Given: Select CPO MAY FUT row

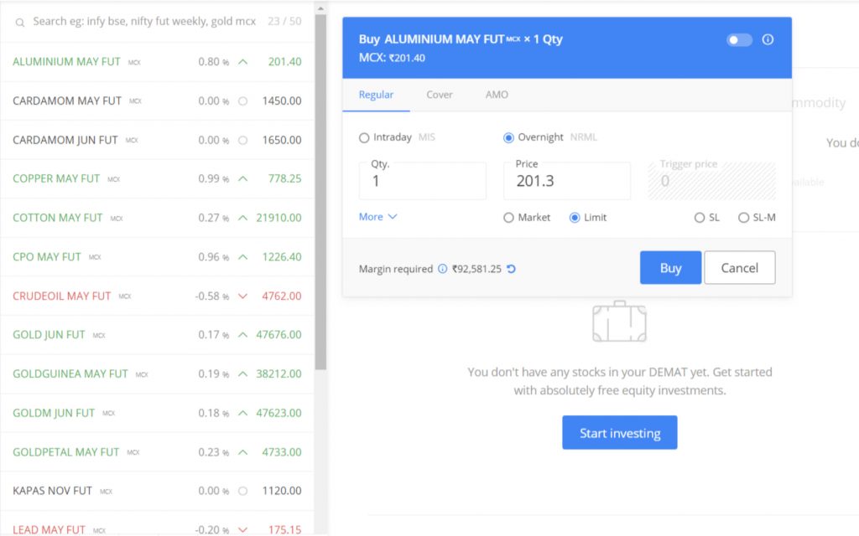Looking at the screenshot, I should point(157,257).
